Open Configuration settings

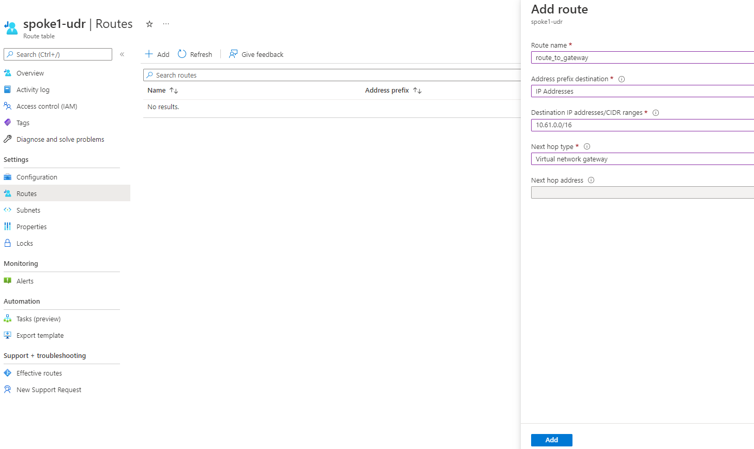tap(37, 177)
